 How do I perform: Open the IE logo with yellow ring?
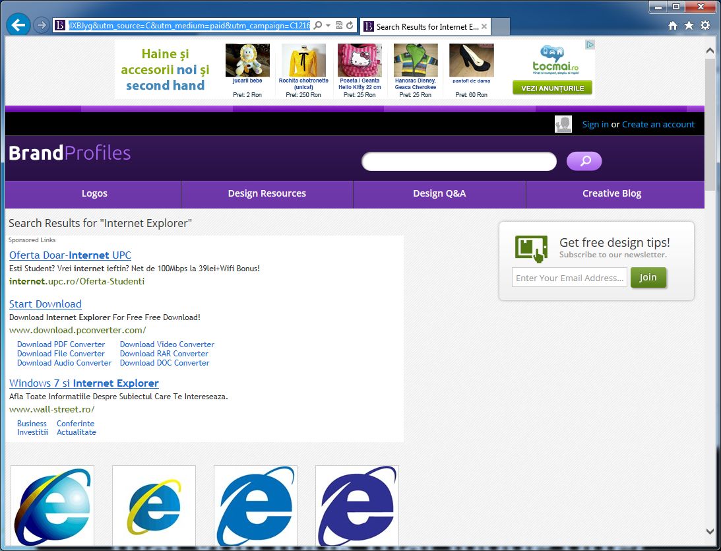(154, 505)
